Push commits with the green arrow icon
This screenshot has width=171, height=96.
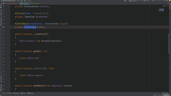tap(160, 1)
